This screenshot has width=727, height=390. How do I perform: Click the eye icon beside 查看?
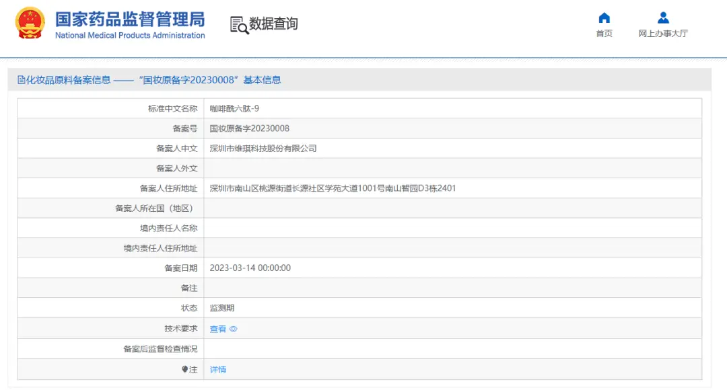tap(234, 329)
